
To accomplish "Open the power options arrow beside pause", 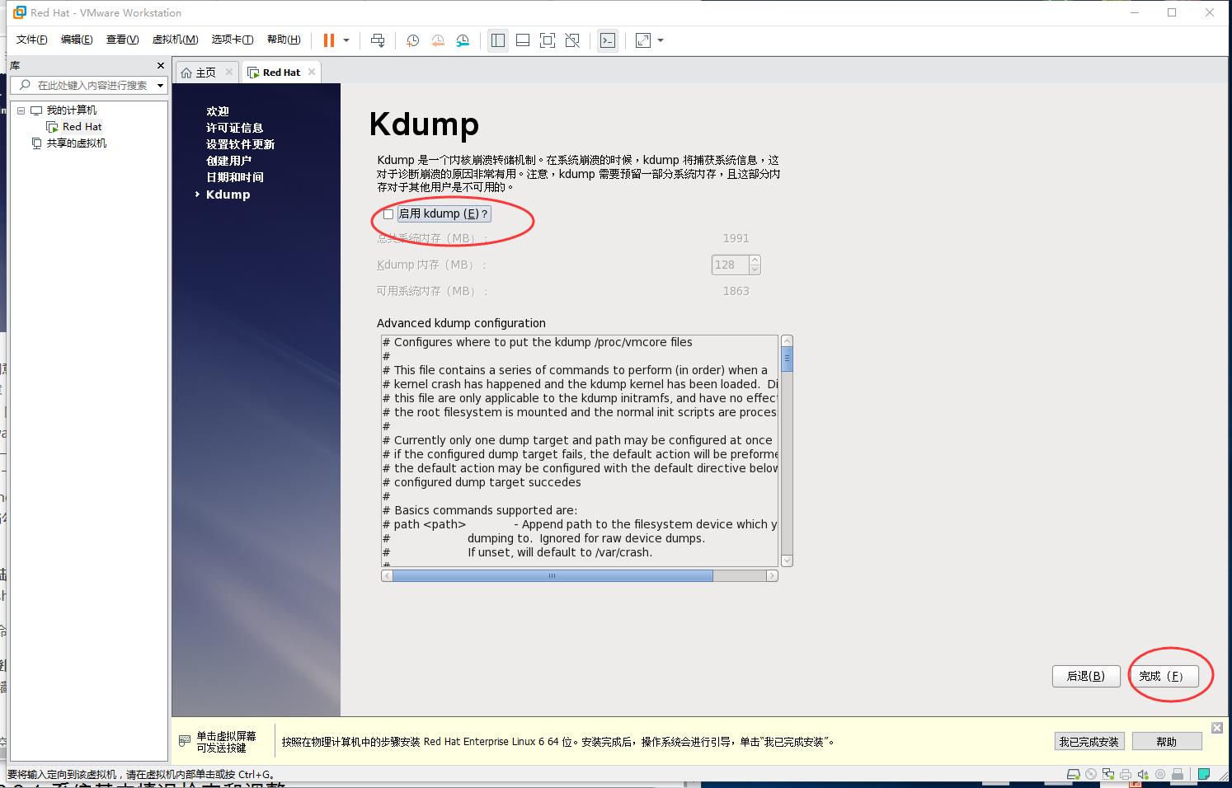I will (x=346, y=40).
